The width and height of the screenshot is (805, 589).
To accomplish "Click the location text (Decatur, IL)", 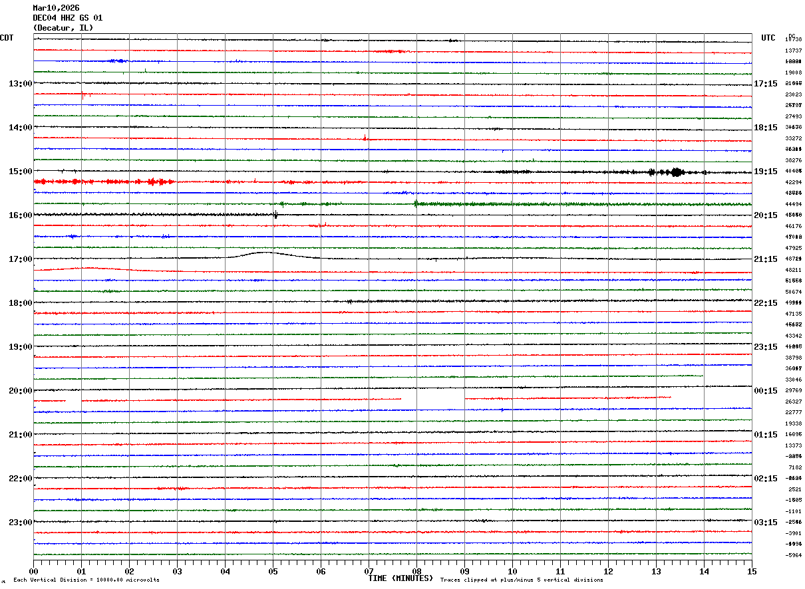I will (63, 28).
